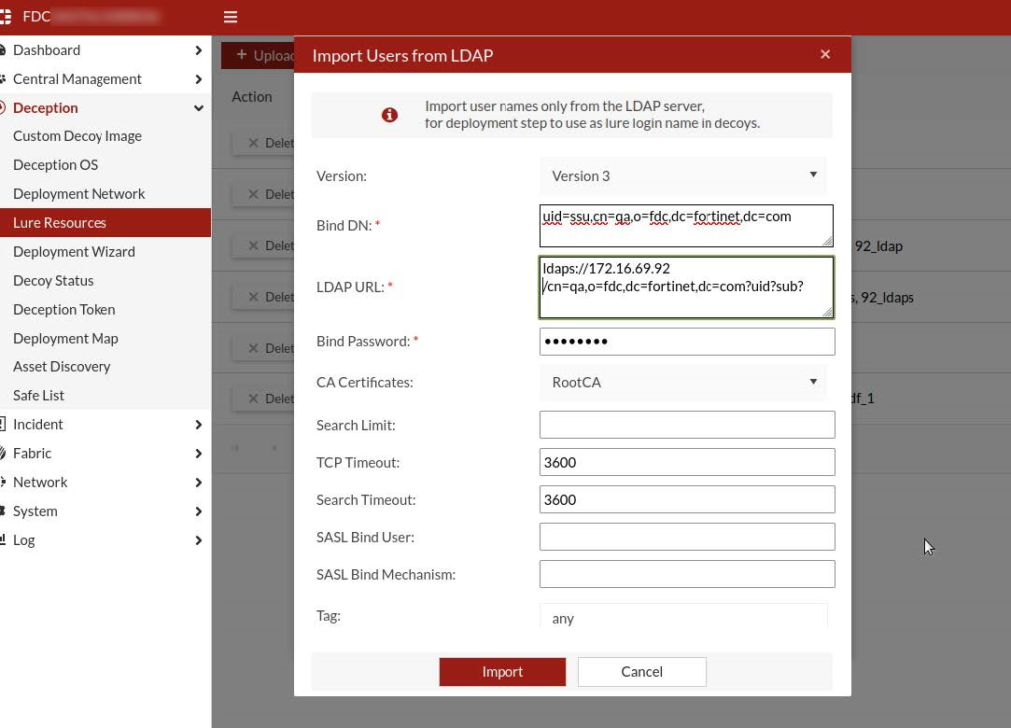Expand the Incident menu chevron
This screenshot has width=1011, height=728.
(x=198, y=424)
